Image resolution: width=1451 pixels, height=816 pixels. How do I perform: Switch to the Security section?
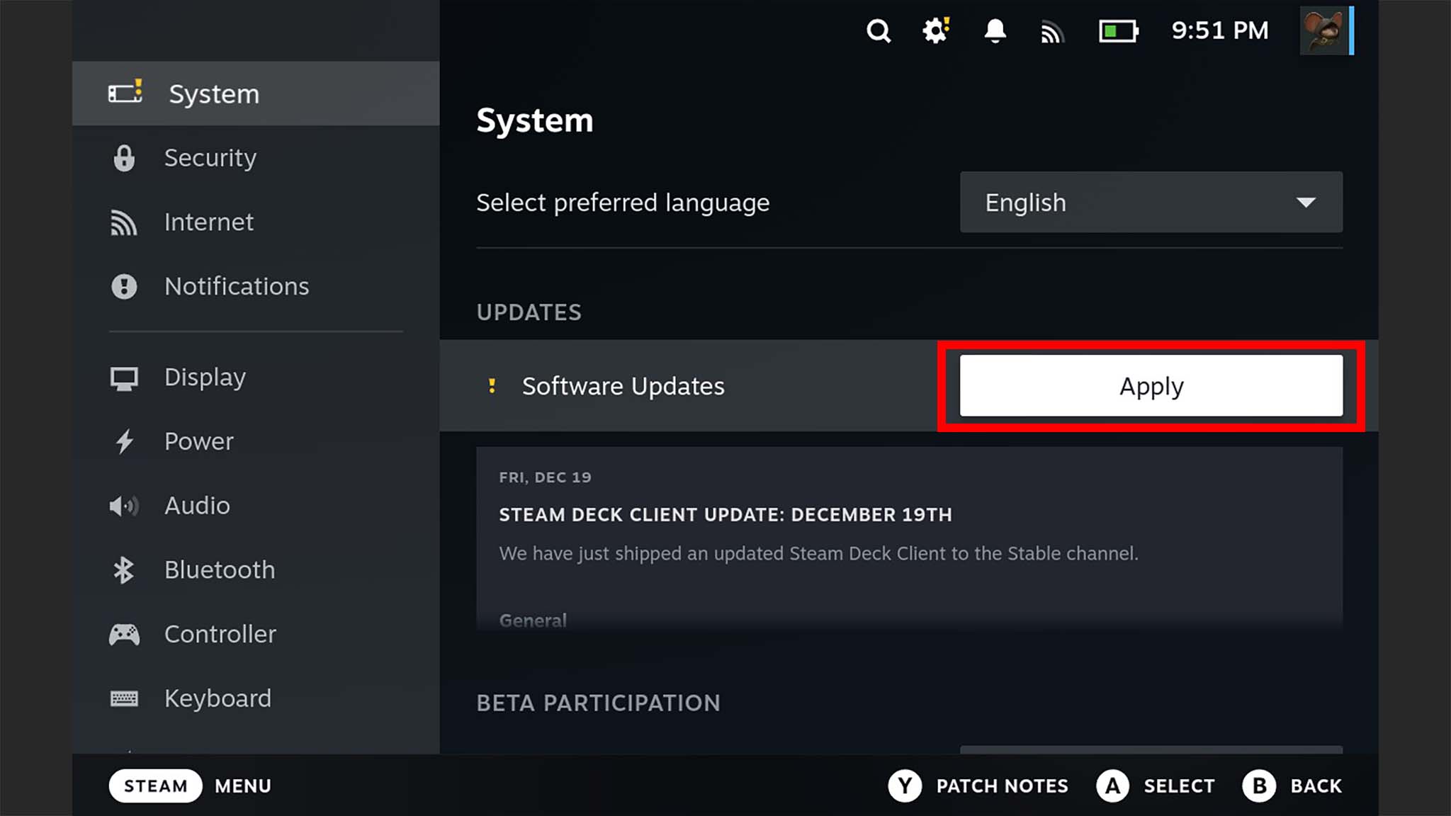coord(210,158)
